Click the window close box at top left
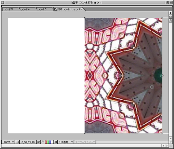This screenshot has height=149, width=174. point(2,2)
